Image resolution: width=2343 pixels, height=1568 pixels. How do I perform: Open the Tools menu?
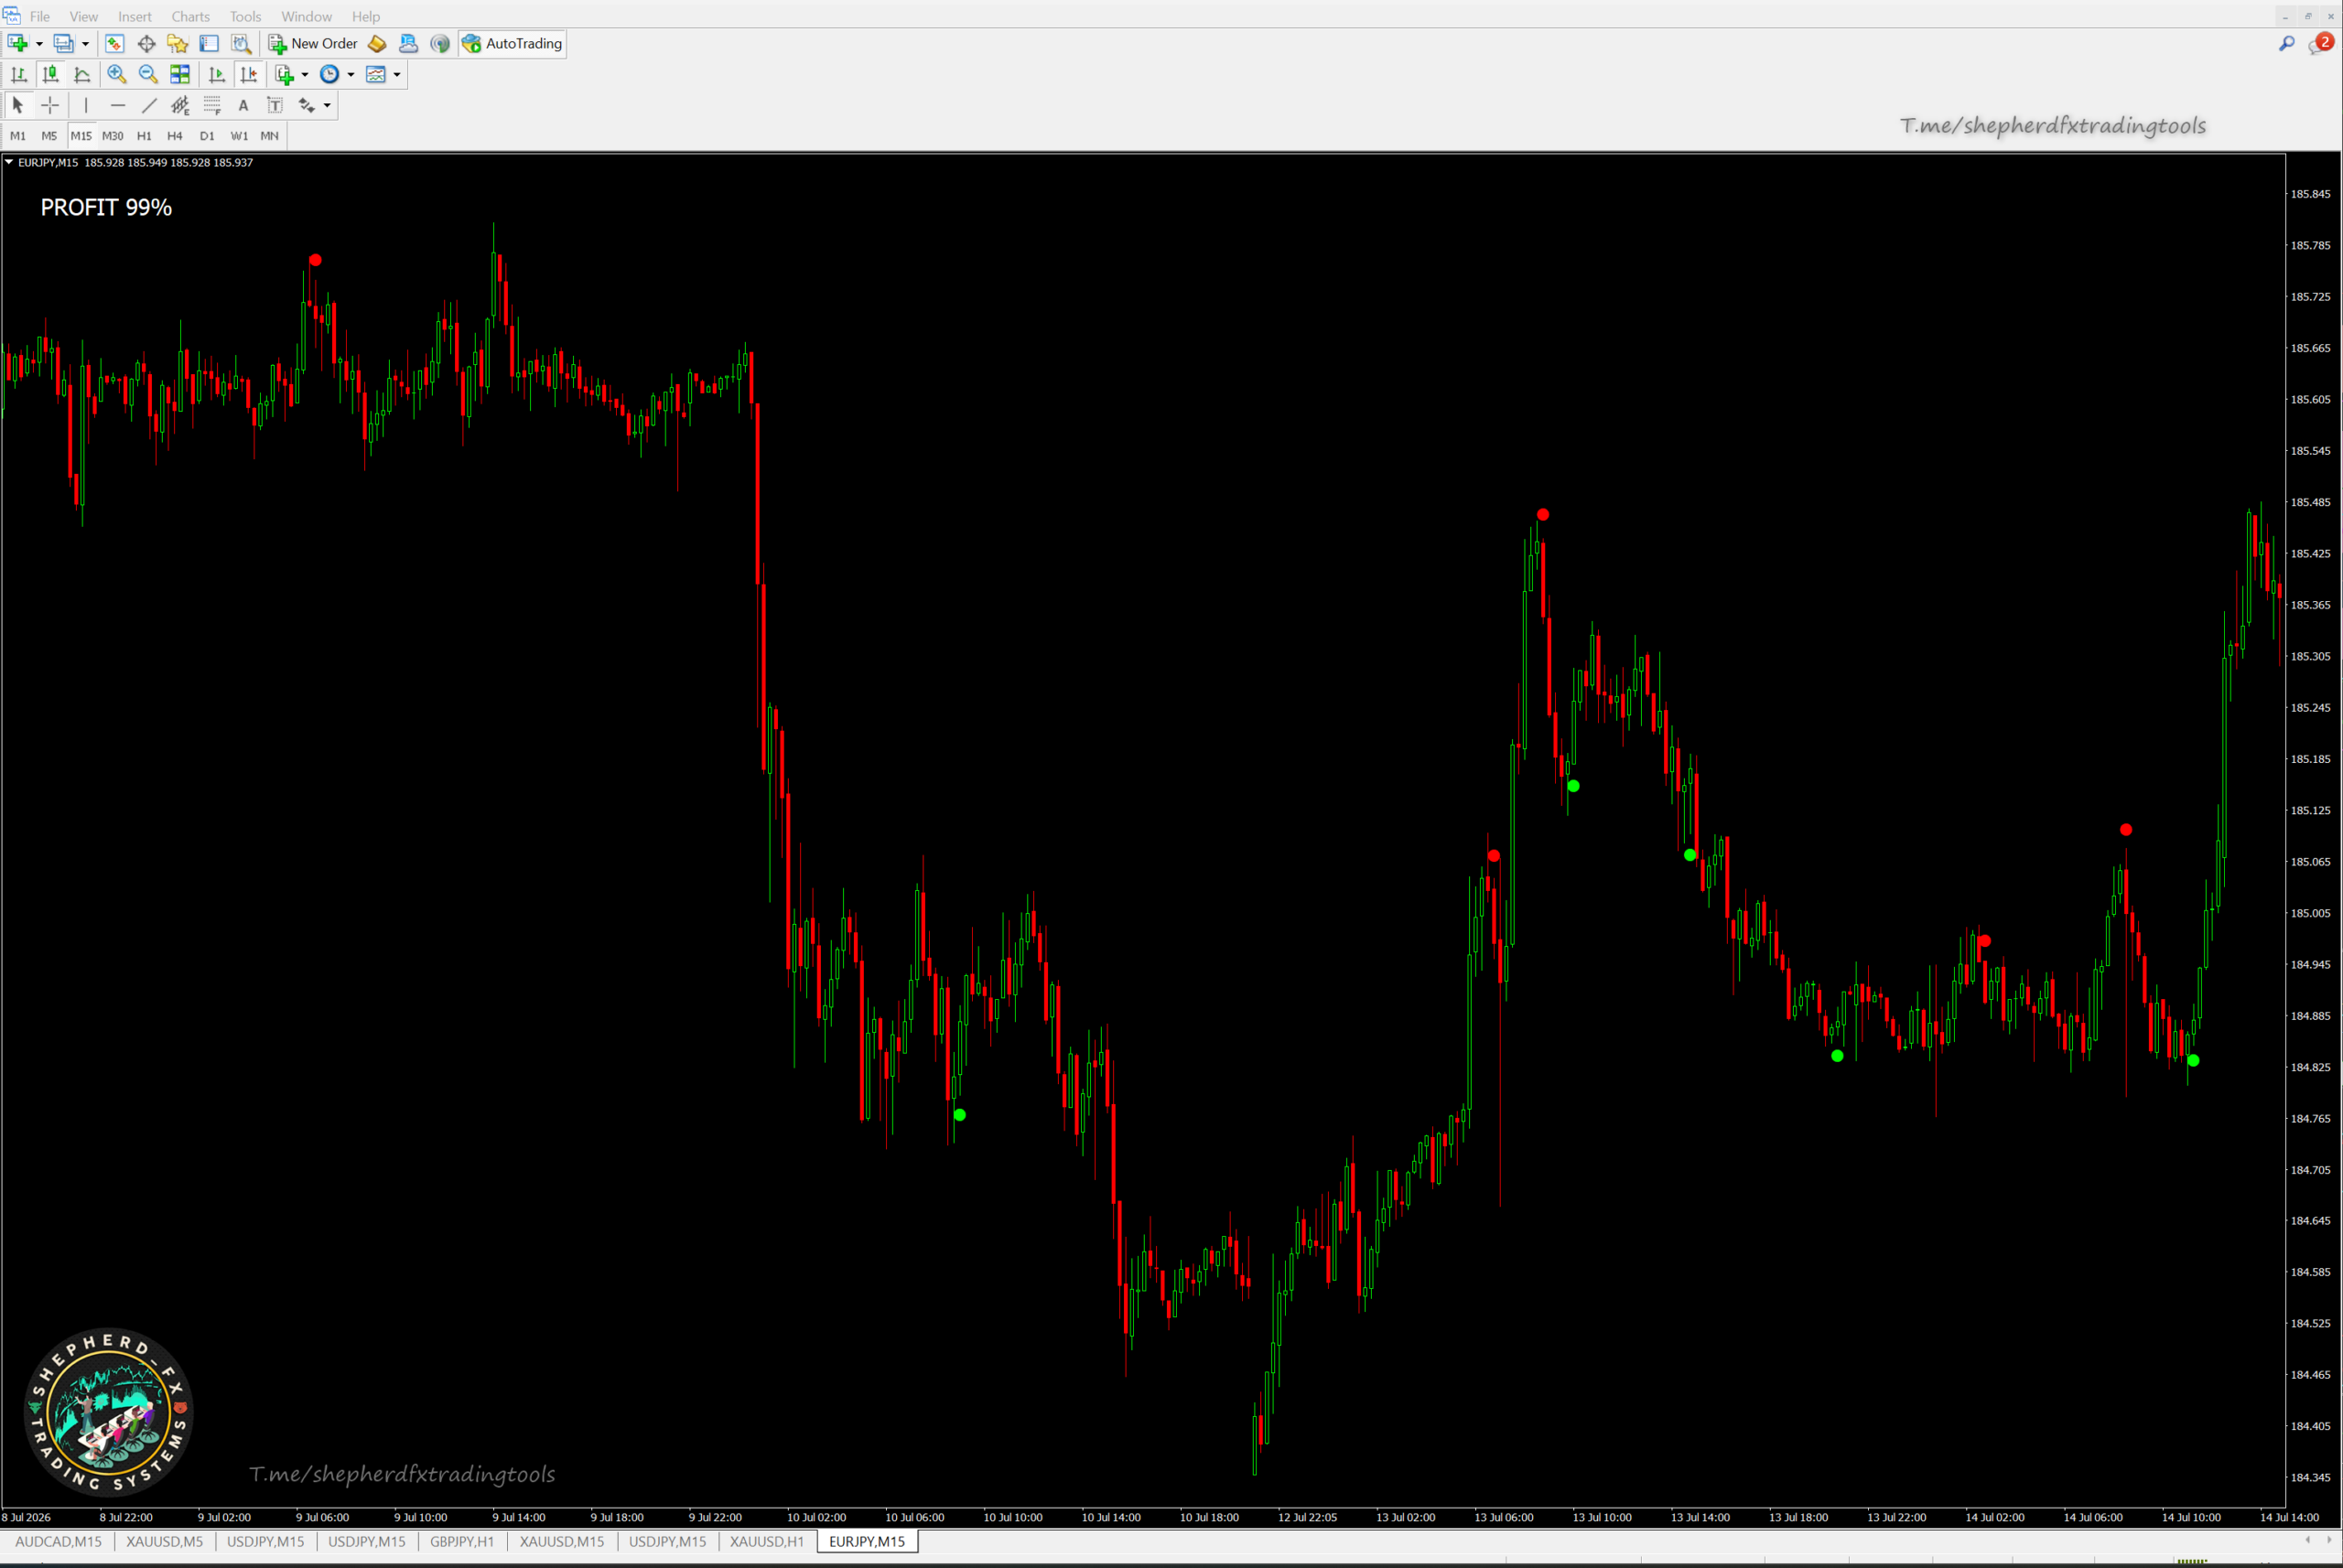(x=245, y=16)
